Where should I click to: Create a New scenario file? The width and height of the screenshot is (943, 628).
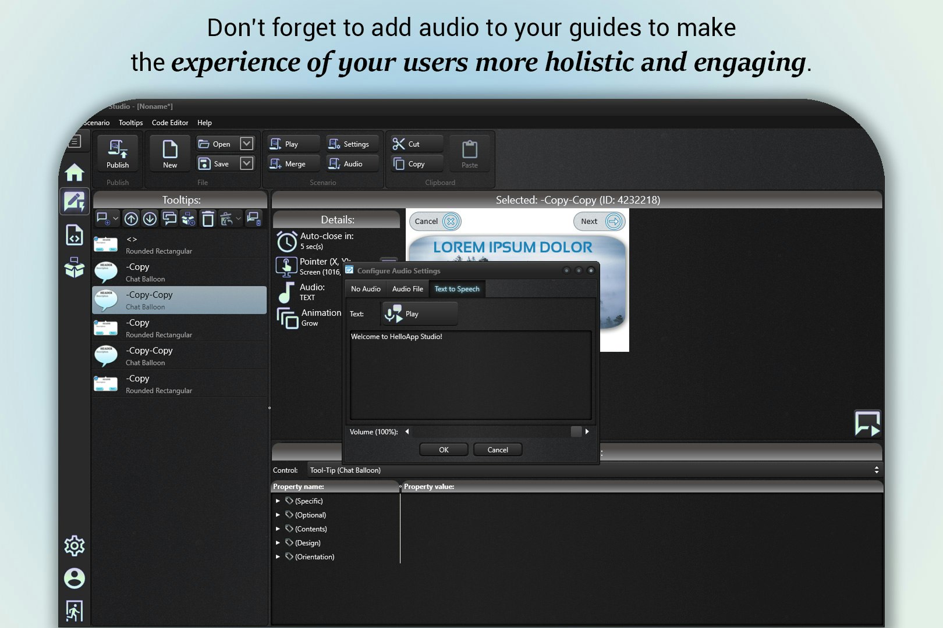[170, 154]
